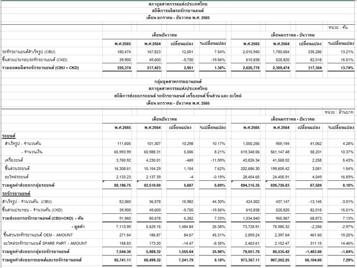Image resolution: width=357 pixels, height=268 pixels.
Task: Select cell with value 52,060
Action: (125, 202)
